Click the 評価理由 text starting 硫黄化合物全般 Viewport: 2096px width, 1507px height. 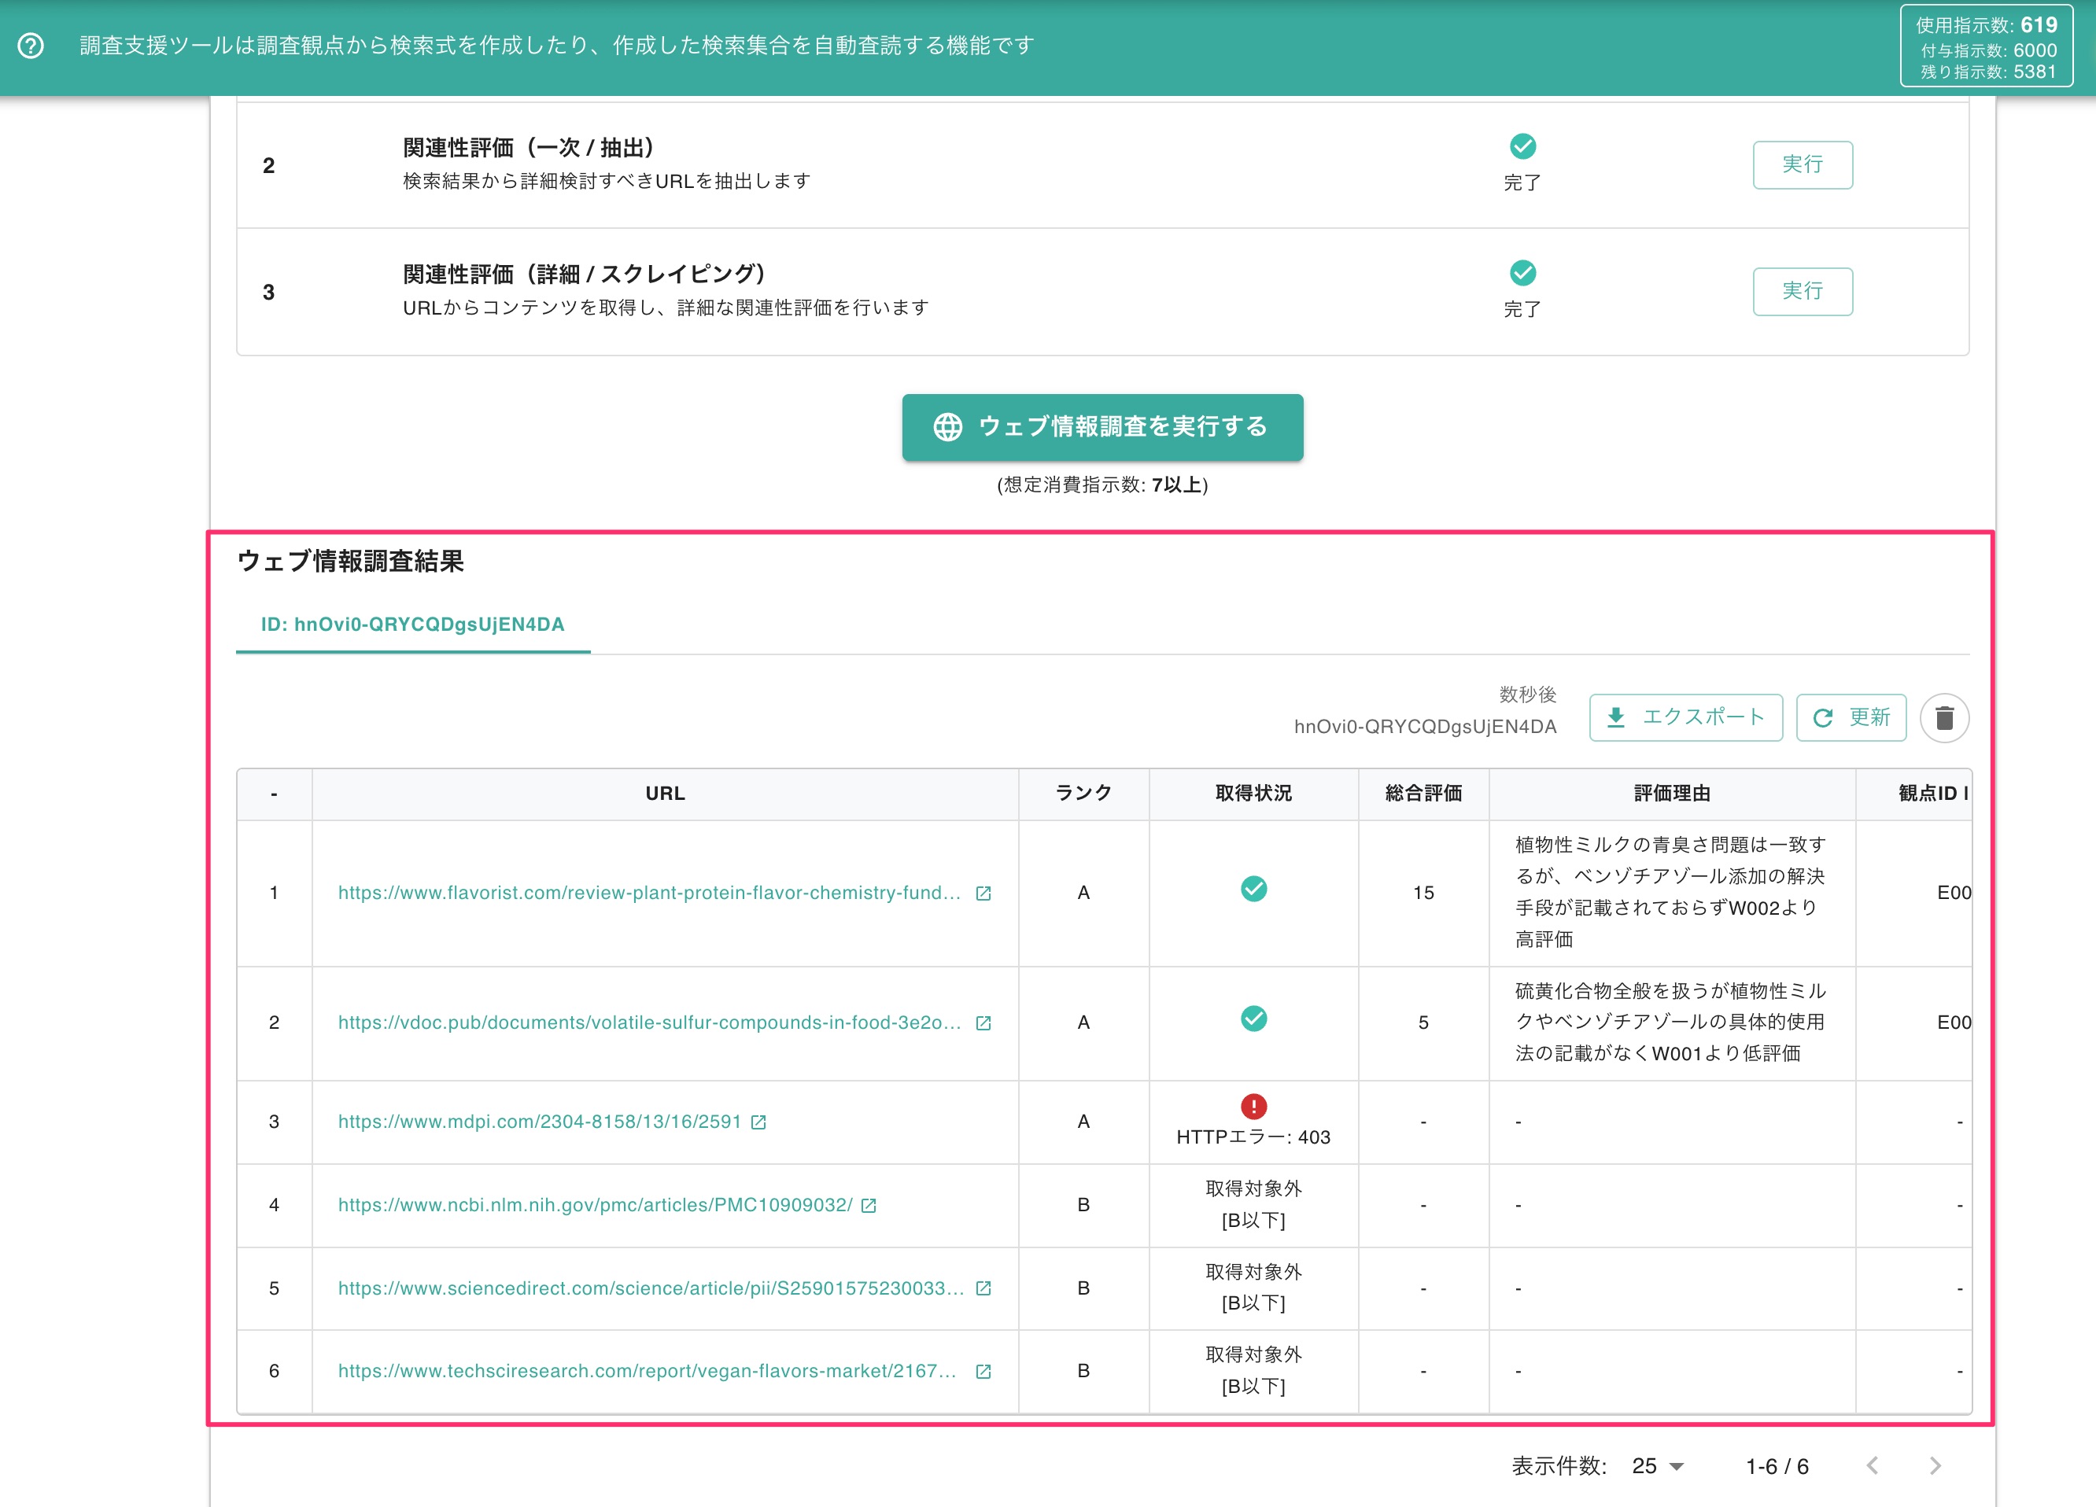[x=1671, y=1022]
